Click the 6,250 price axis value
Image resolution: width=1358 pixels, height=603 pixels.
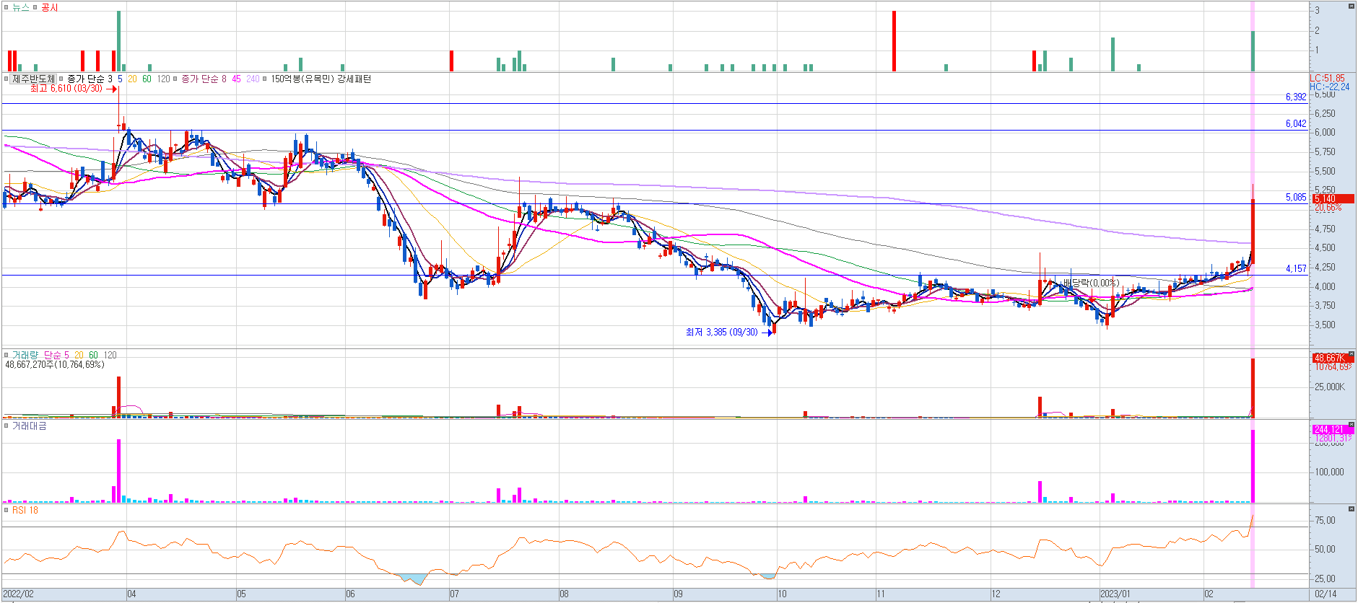pos(1325,113)
